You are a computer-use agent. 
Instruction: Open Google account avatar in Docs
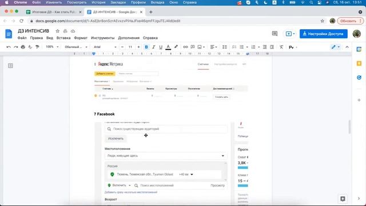(357, 34)
